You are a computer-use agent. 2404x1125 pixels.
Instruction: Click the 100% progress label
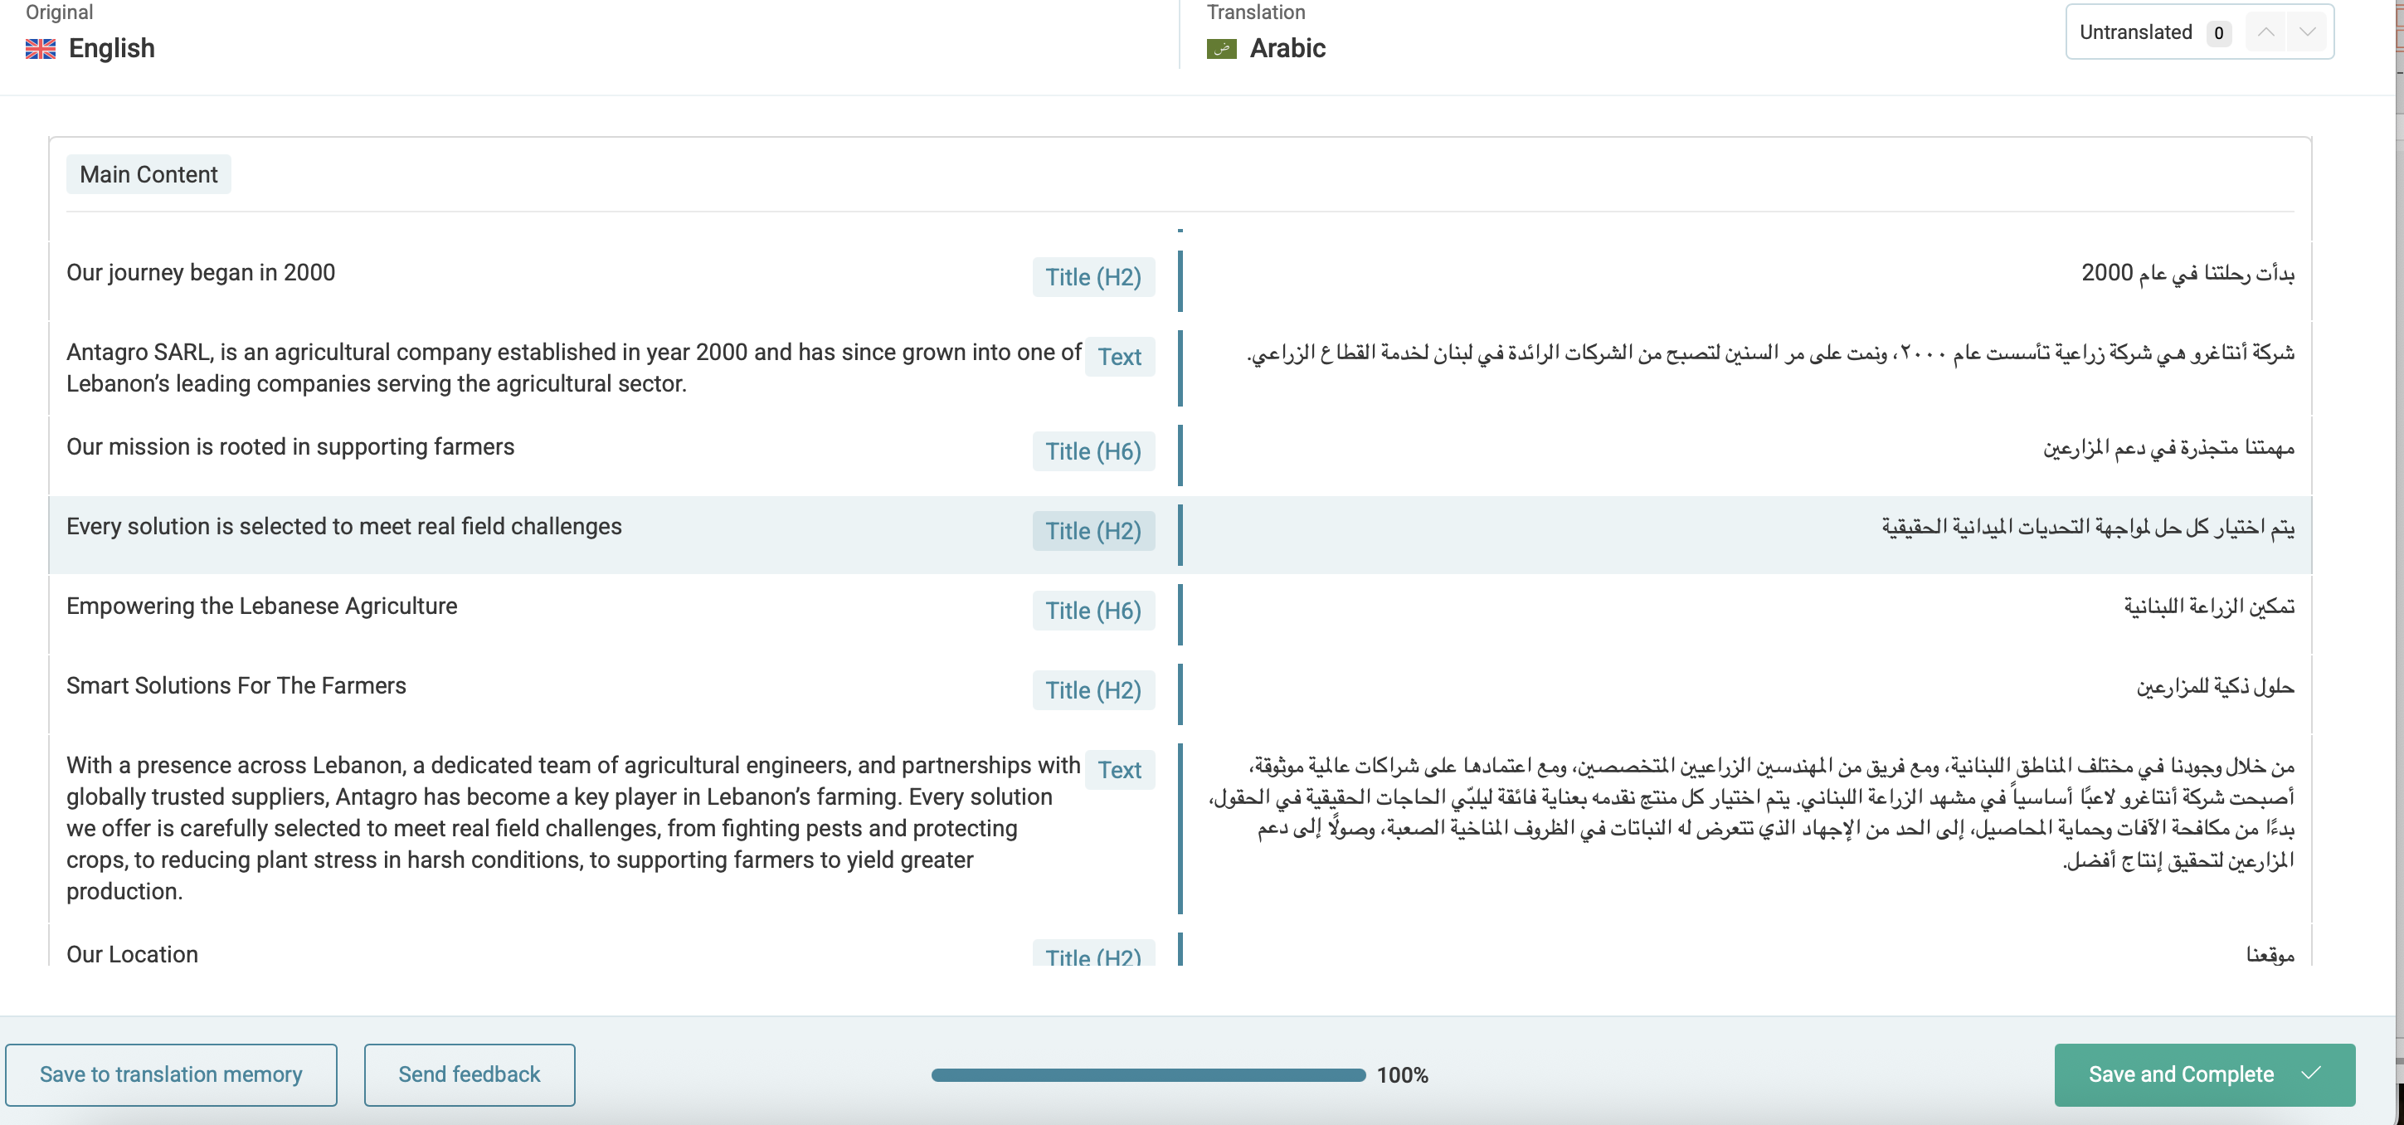coord(1402,1075)
